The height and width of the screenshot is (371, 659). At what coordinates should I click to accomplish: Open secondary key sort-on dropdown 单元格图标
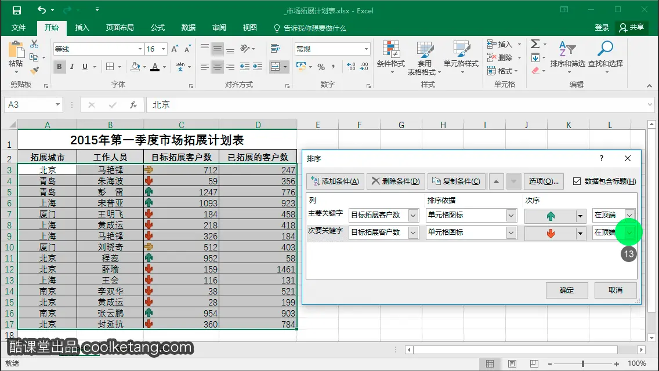[x=511, y=232]
